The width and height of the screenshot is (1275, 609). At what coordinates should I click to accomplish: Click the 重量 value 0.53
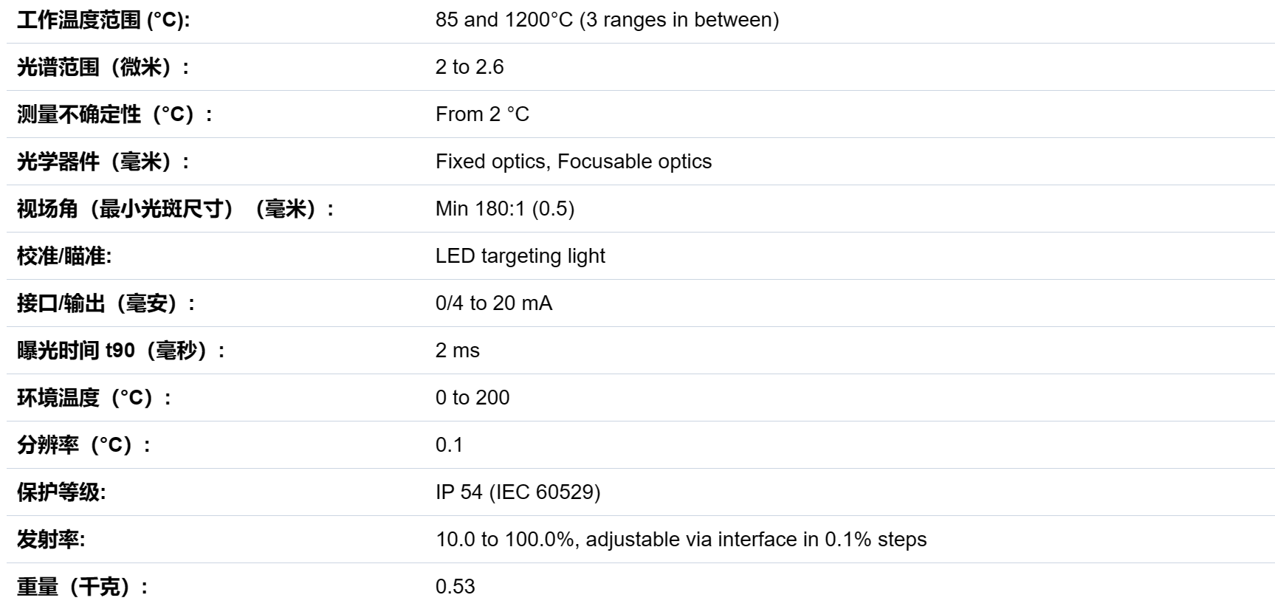pos(456,587)
